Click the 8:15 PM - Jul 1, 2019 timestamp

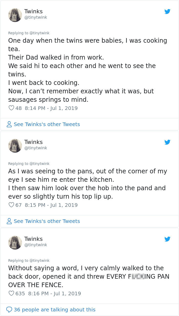(x=51, y=205)
